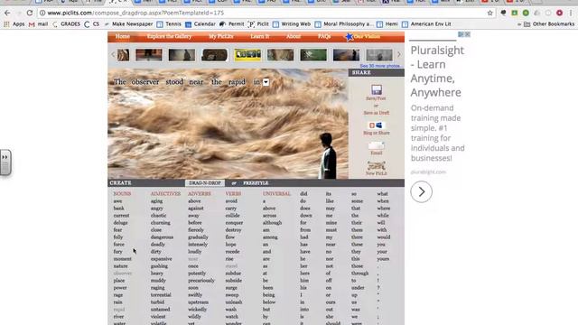Open the FAQs menu item

pyautogui.click(x=324, y=36)
